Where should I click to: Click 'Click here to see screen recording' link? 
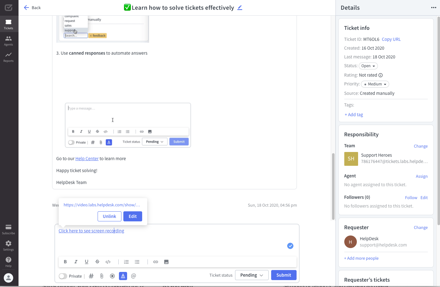[91, 231]
